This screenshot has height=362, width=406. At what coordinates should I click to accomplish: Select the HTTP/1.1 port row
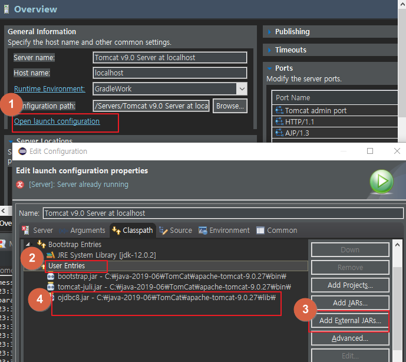pyautogui.click(x=335, y=122)
